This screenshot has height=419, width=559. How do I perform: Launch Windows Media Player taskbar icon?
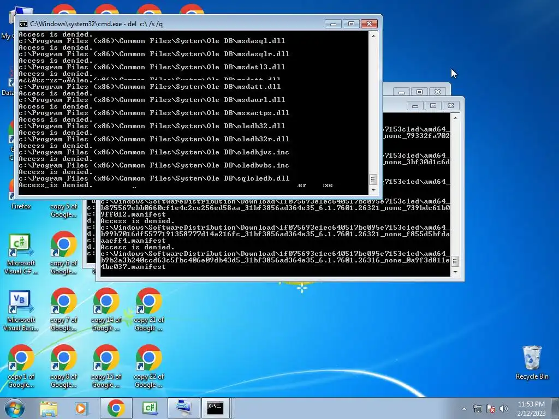pos(81,409)
